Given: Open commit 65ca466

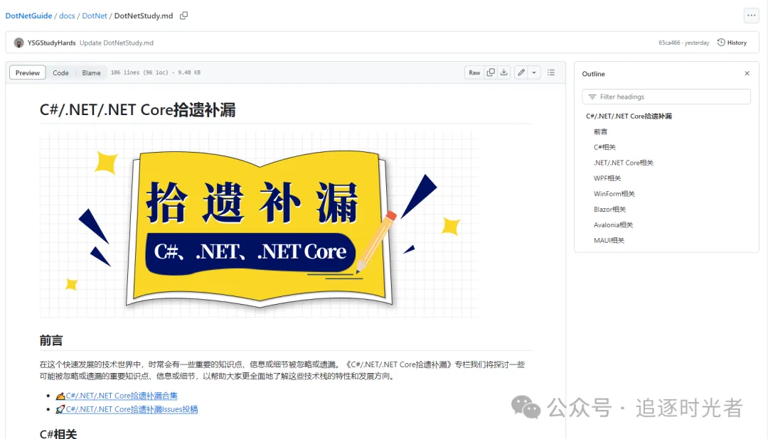Looking at the screenshot, I should 669,43.
